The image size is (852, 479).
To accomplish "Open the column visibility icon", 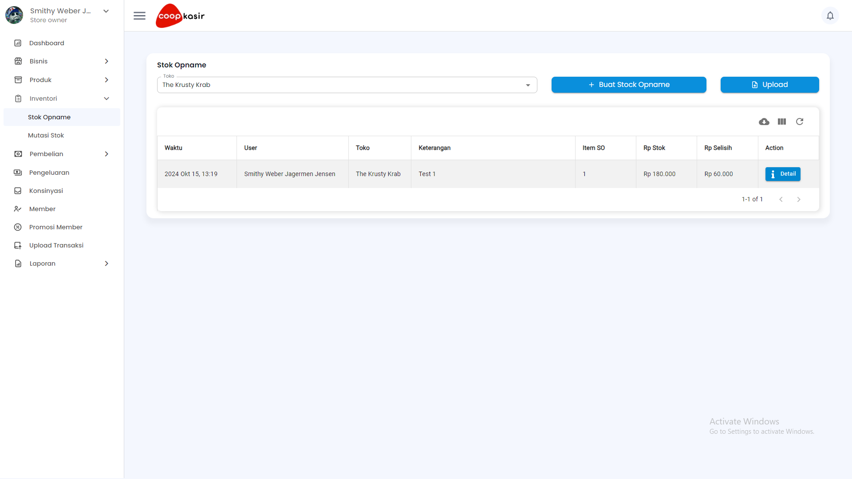I will tap(782, 122).
